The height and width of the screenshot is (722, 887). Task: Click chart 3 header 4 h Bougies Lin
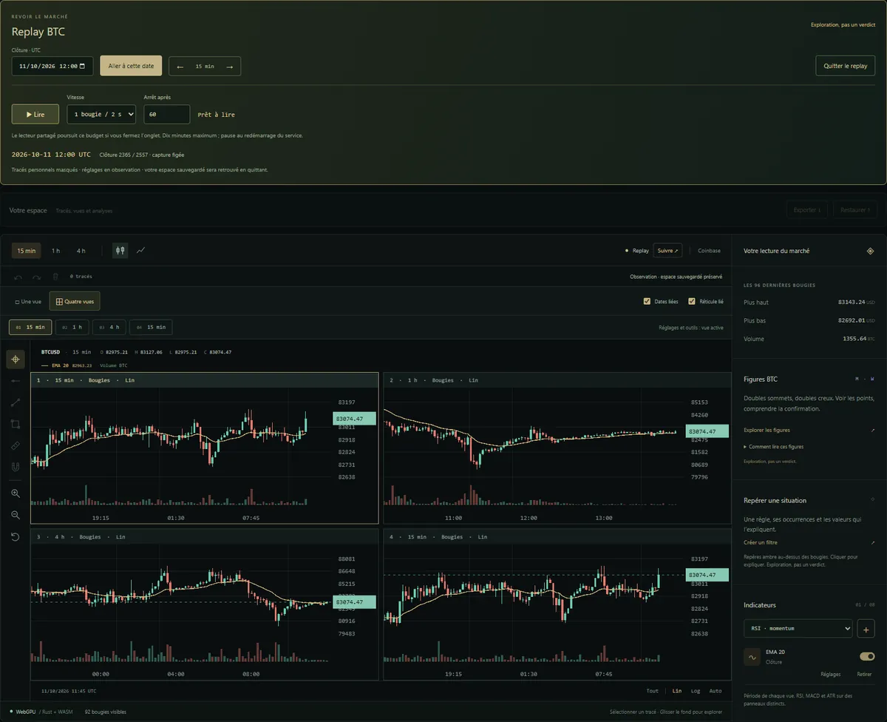[204, 536]
